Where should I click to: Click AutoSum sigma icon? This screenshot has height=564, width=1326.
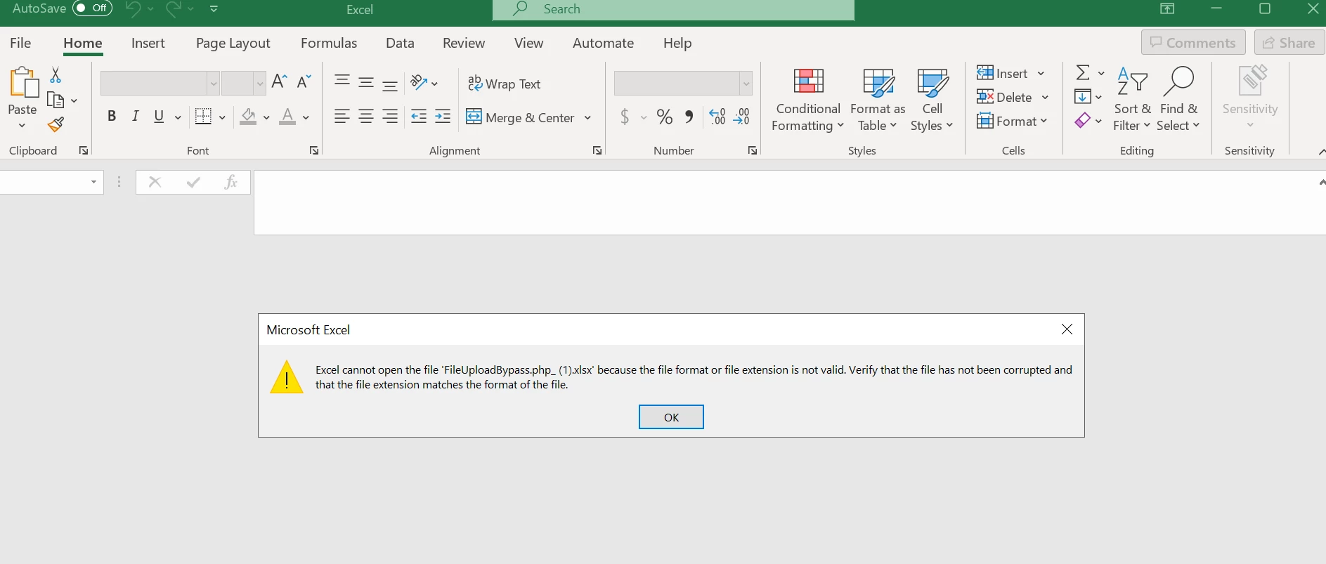tap(1083, 72)
